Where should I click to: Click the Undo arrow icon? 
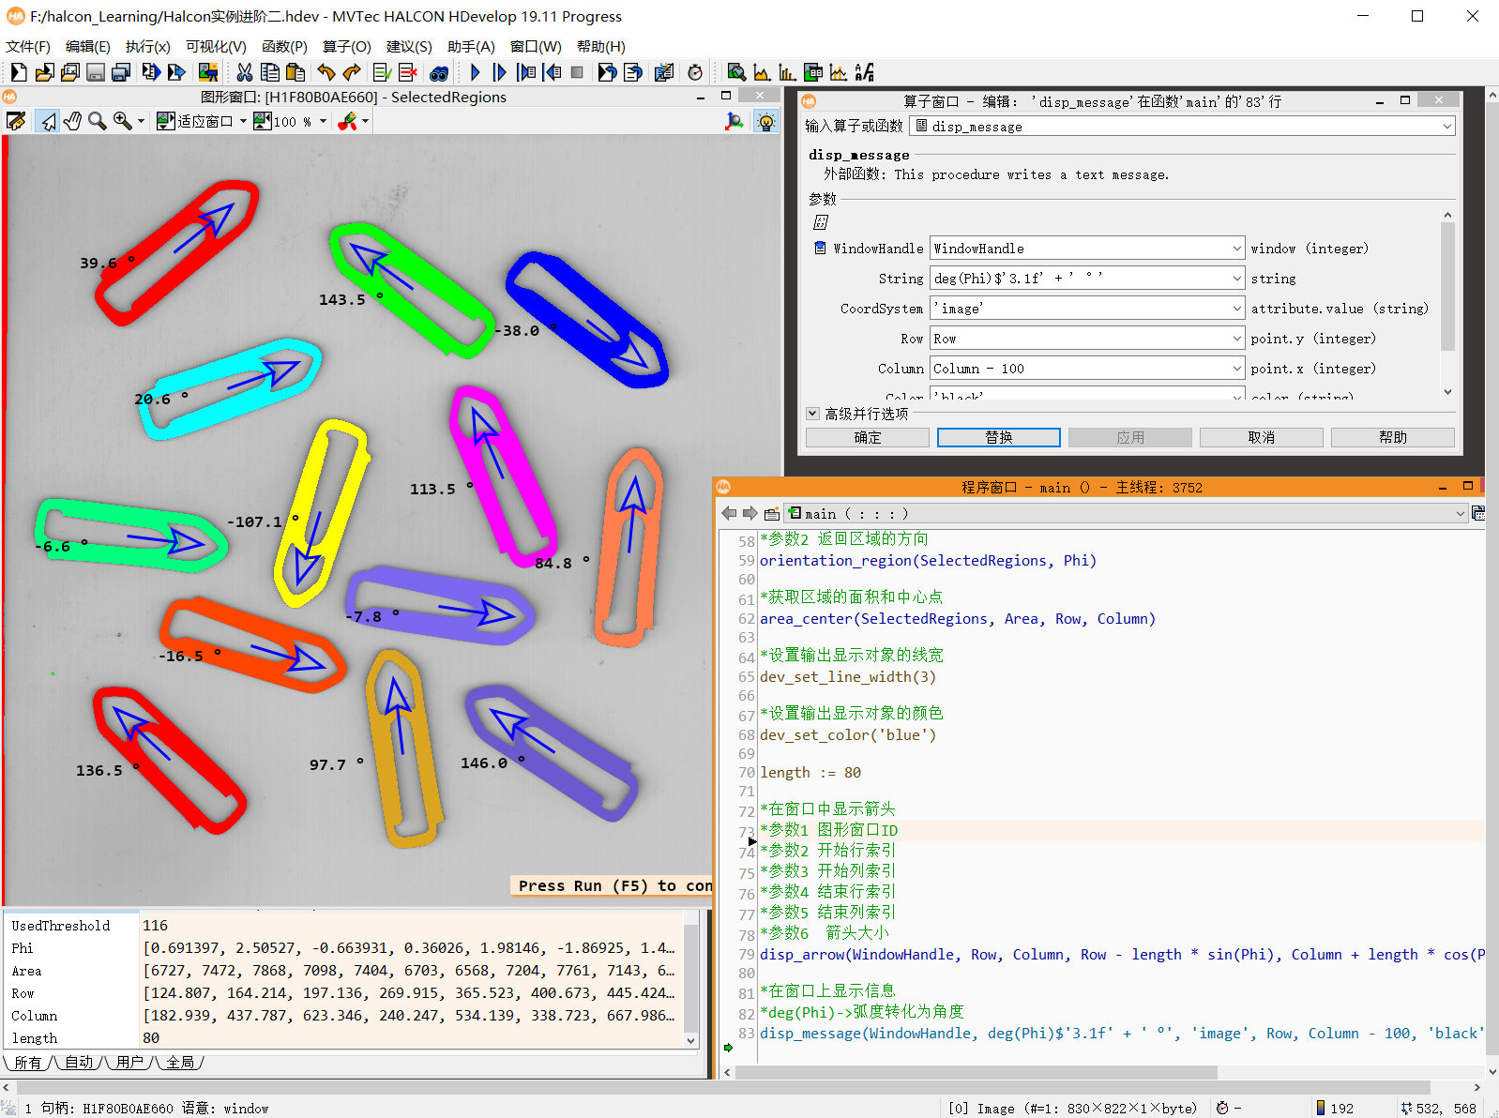(326, 72)
